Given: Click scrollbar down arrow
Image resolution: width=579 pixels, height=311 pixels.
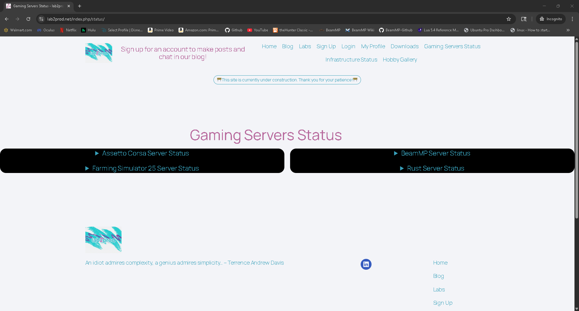Looking at the screenshot, I should point(577,309).
